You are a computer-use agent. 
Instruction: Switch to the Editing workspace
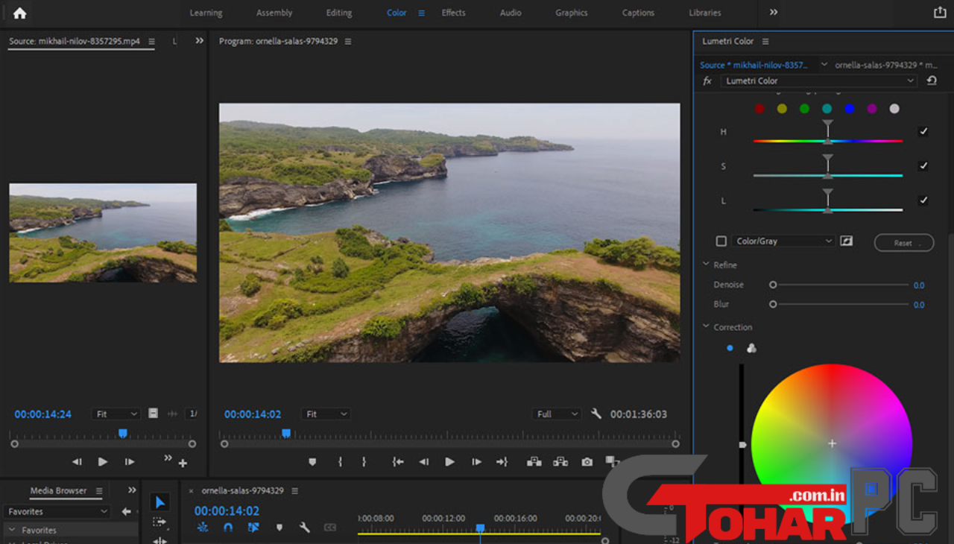[x=338, y=13]
